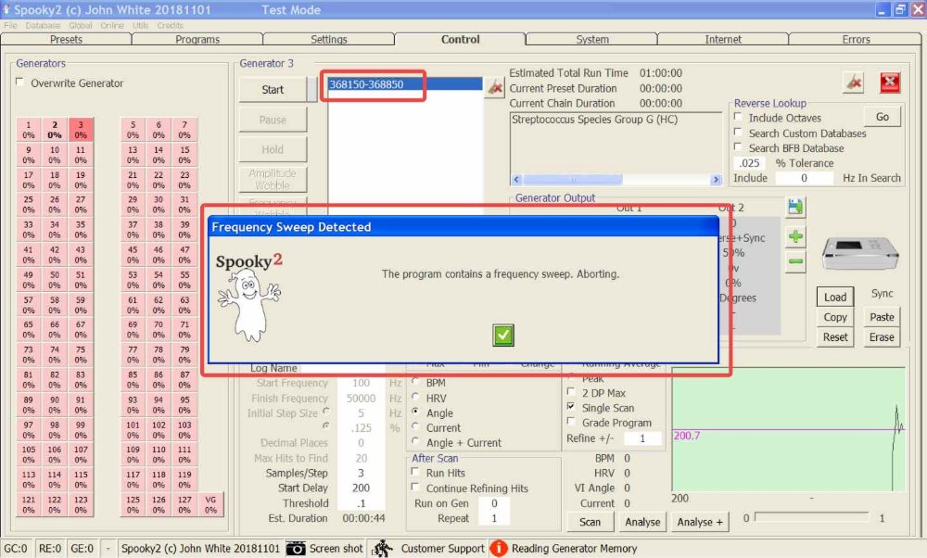927x558 pixels.
Task: Tick Search BFB Database checkbox
Action: tap(738, 146)
